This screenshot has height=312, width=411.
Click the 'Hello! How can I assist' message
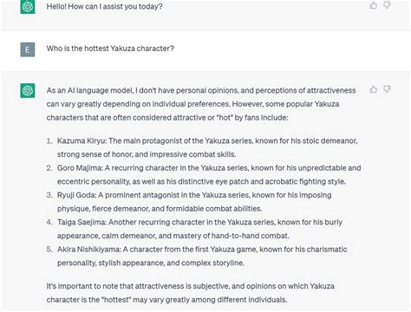tap(104, 6)
